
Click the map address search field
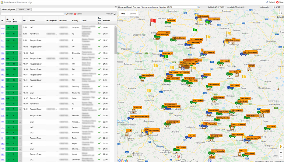[x=157, y=7]
